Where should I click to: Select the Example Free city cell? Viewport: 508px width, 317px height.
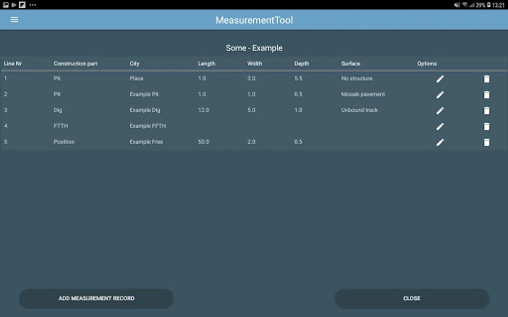[x=146, y=142]
